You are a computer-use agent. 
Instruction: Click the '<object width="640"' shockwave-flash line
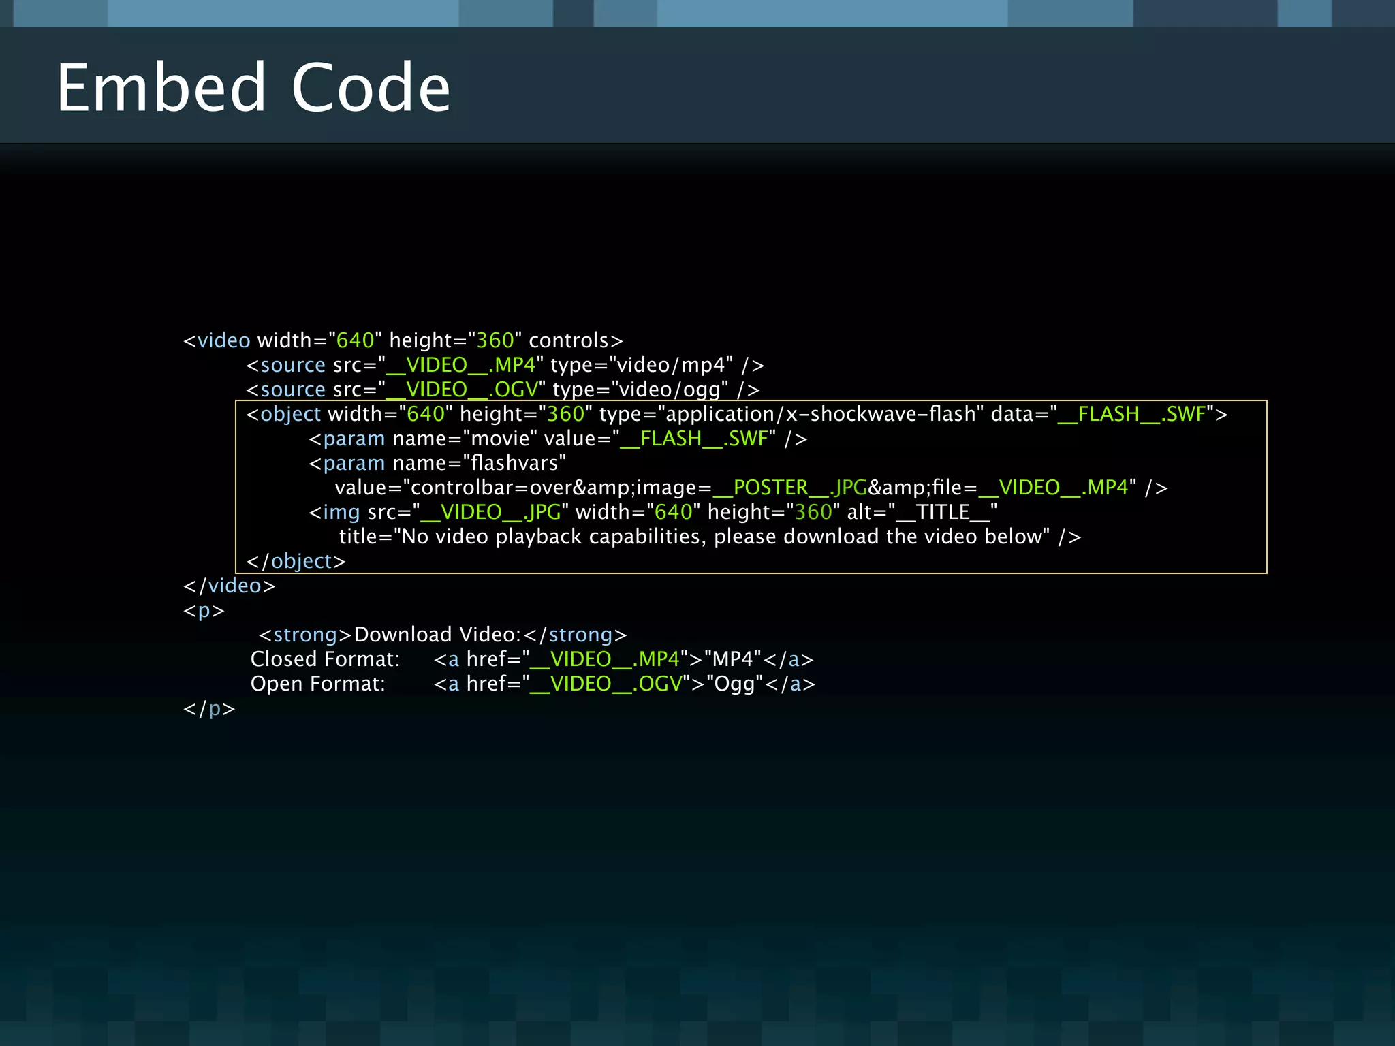tap(737, 414)
